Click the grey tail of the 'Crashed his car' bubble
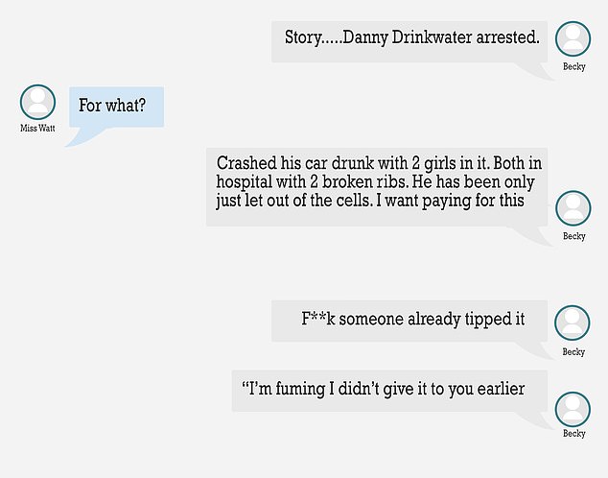Screen dimensions: 608x478 (533, 235)
